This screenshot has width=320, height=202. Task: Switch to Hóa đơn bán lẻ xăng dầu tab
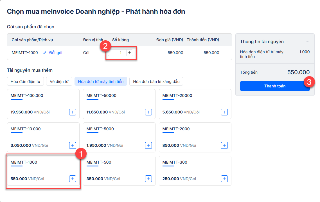tap(156, 82)
